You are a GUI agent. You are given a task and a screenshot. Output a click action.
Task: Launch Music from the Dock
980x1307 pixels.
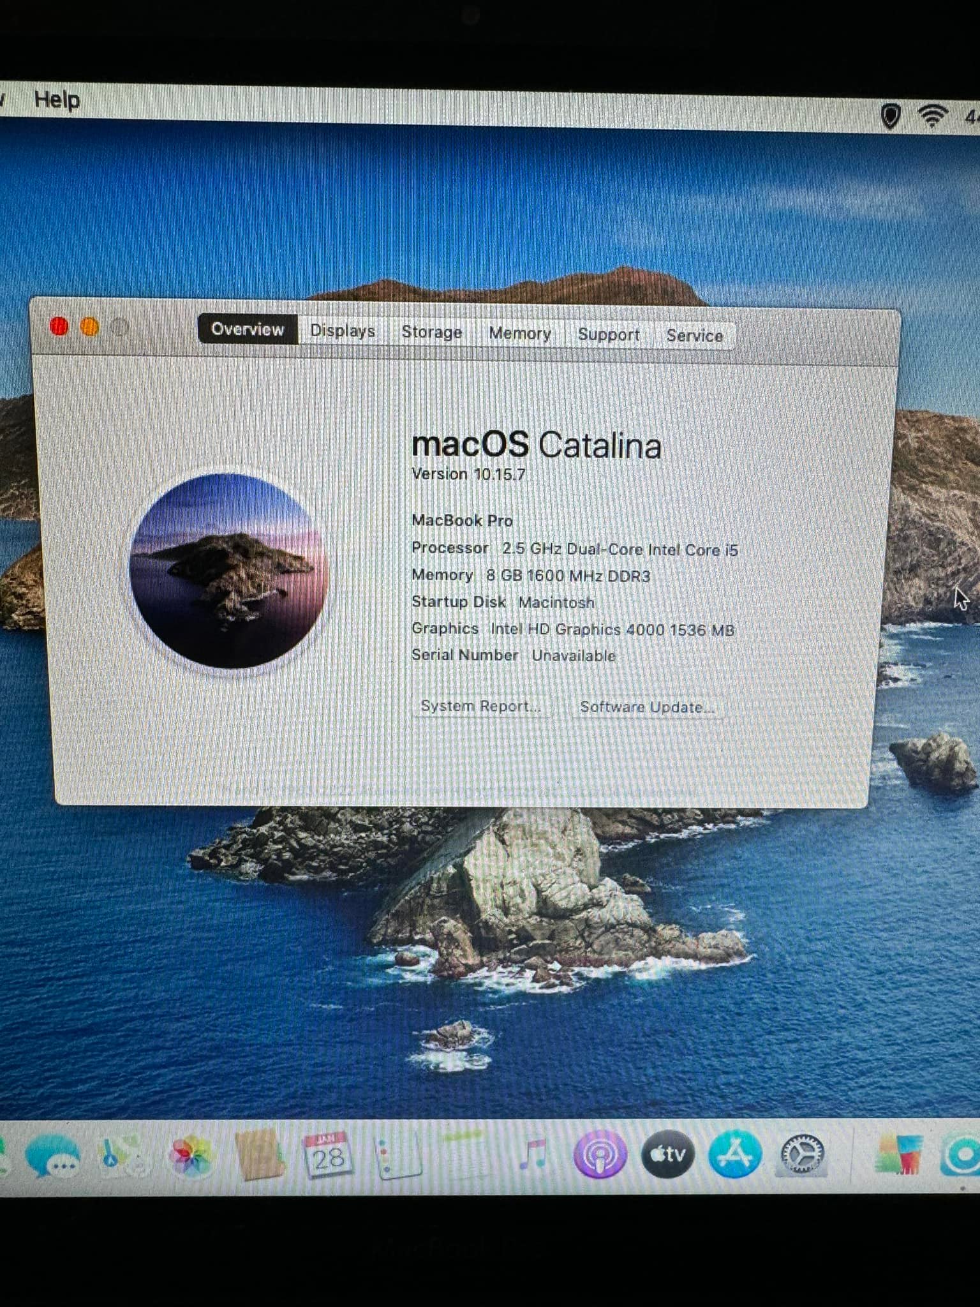point(533,1154)
